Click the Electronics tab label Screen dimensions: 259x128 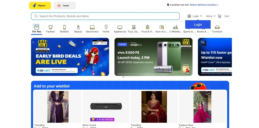[x=92, y=32]
